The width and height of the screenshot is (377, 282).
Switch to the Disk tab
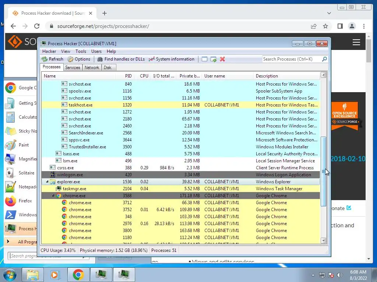[108, 68]
